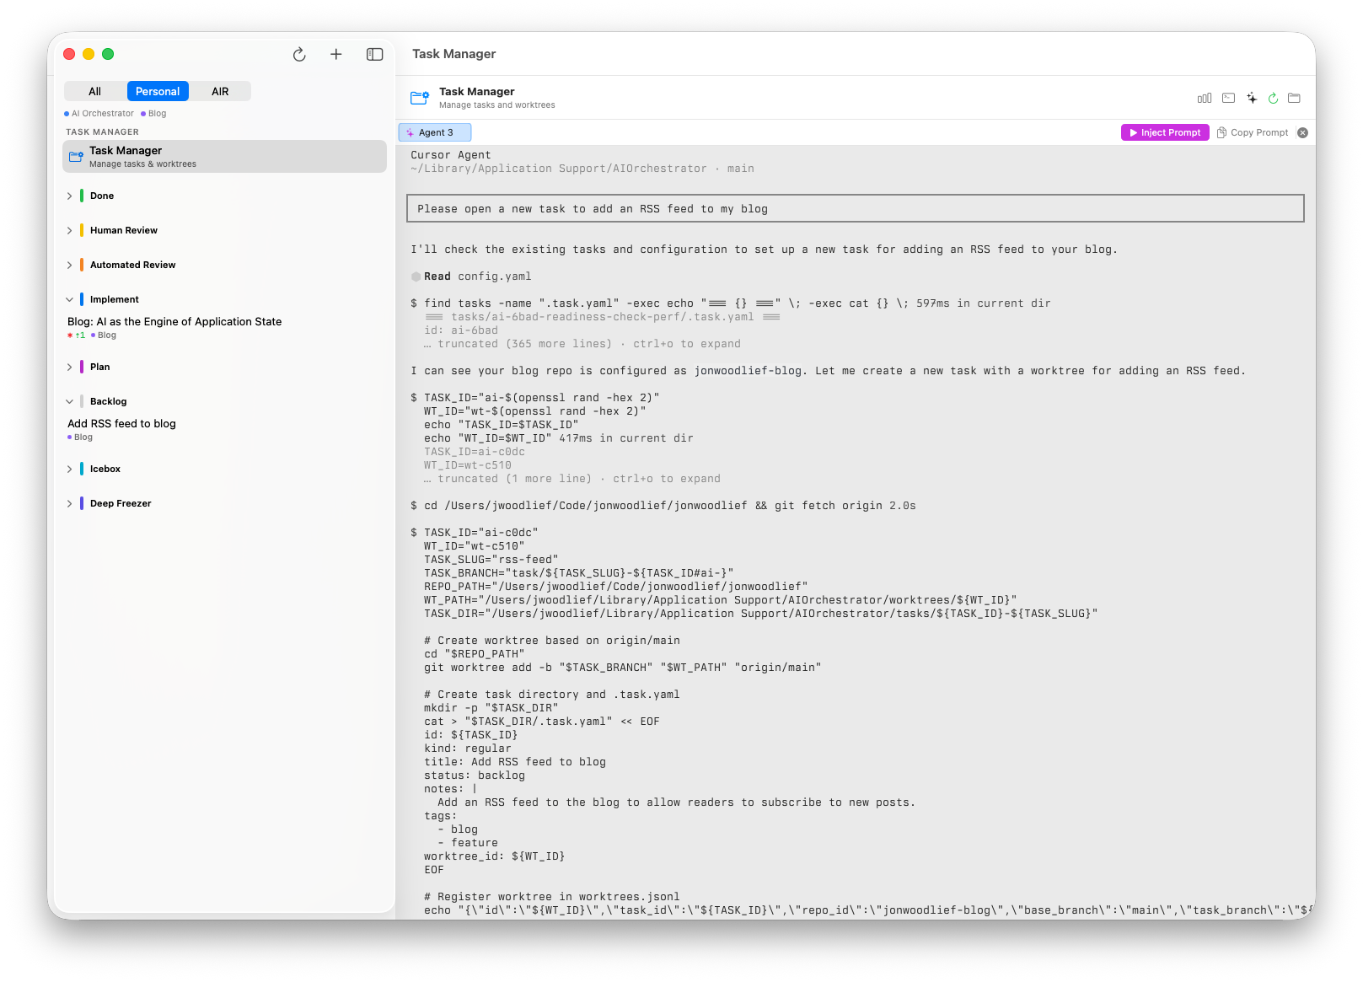Open the terminal icon in header
This screenshot has width=1363, height=982.
(x=1228, y=99)
